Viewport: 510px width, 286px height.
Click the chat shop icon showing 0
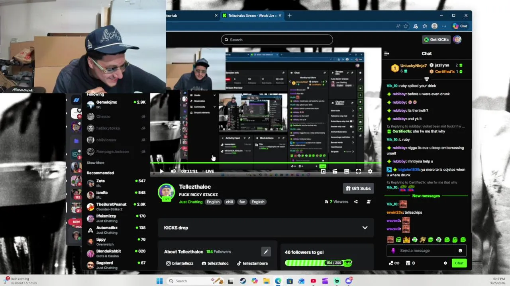click(410, 263)
